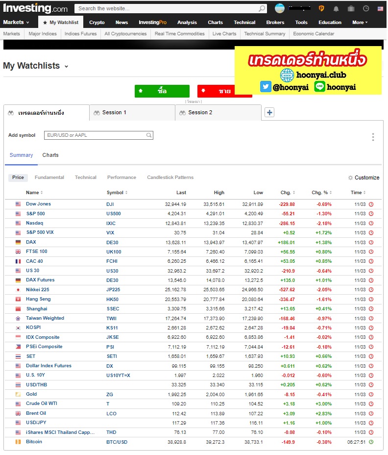Click the KOSPI high value 2,672.62
Screen dimensions: 388x455
pyautogui.click(x=215, y=328)
